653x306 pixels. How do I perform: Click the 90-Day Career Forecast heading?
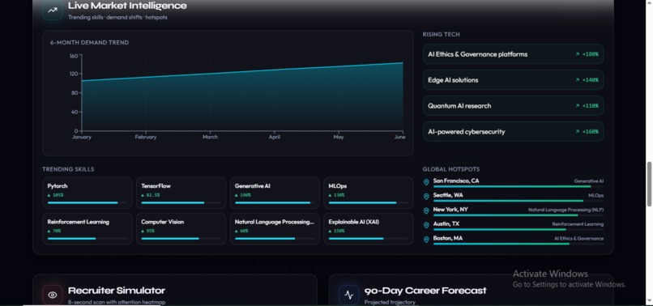point(425,291)
